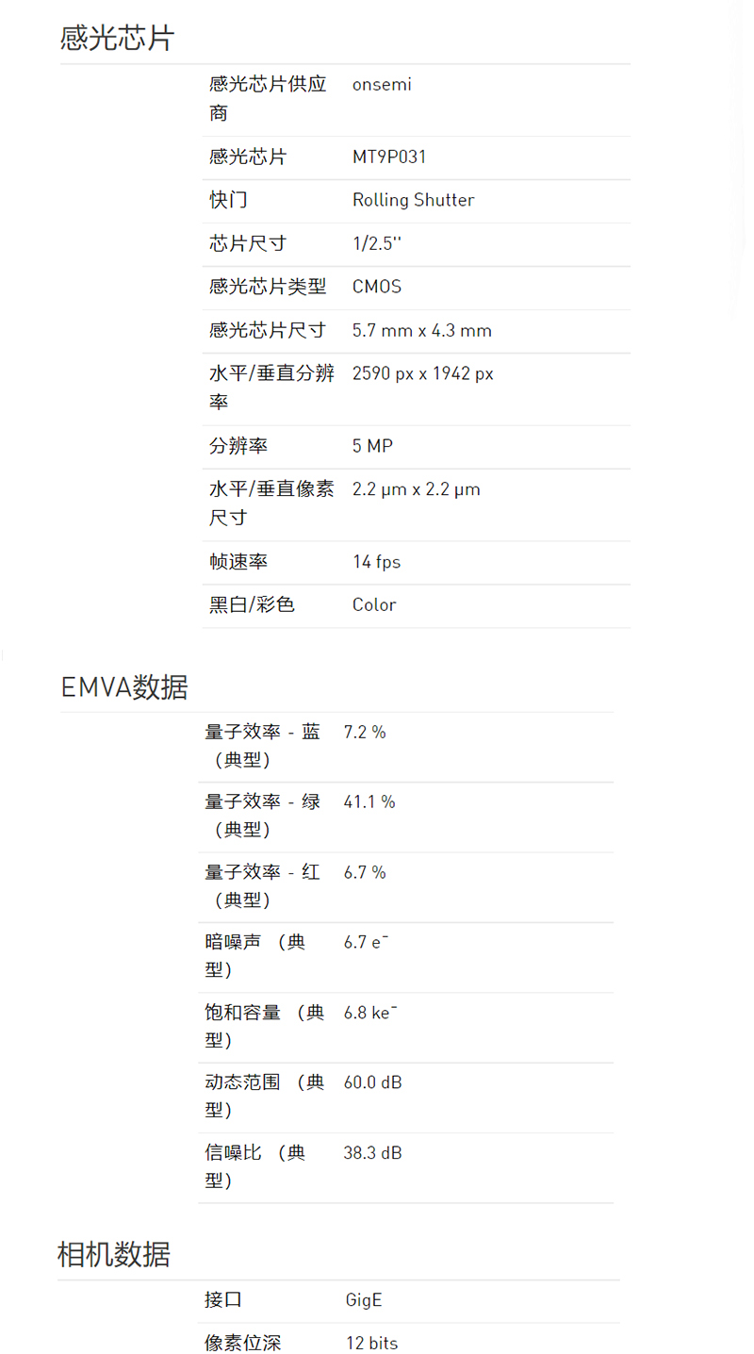Select the onsemi supplier value

tap(382, 85)
